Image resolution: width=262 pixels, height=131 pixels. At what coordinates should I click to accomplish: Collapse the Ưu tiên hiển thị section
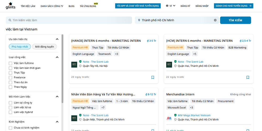coord(57,39)
